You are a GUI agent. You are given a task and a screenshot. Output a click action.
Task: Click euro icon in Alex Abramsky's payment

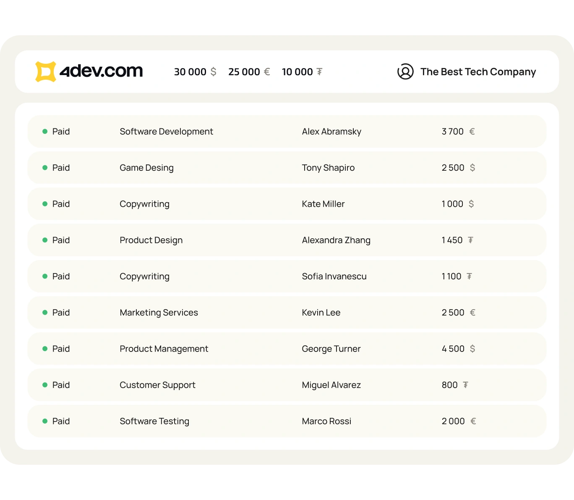(472, 132)
